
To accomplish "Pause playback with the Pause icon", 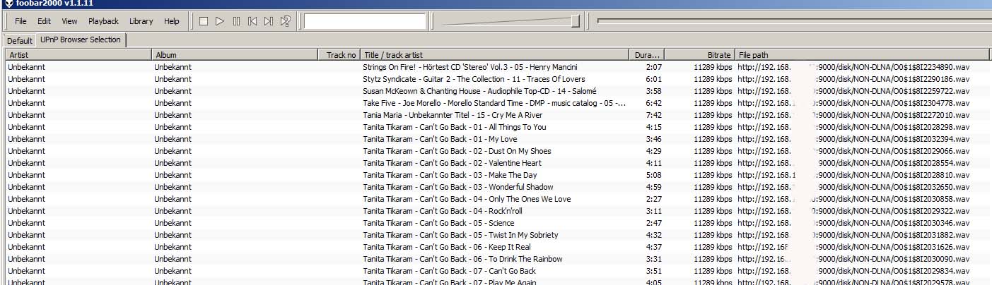I will point(236,21).
